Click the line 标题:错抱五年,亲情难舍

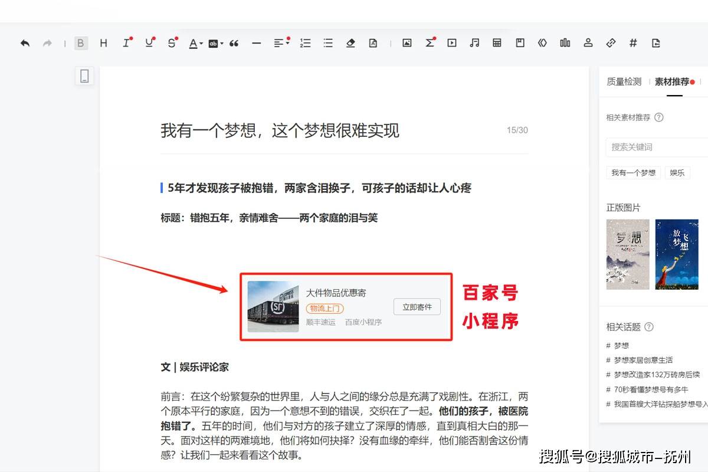tap(269, 218)
